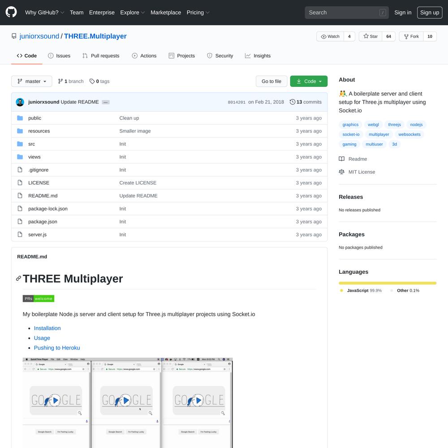Open the Team page from the header
Screen dimensions: 448x448
pos(77,13)
